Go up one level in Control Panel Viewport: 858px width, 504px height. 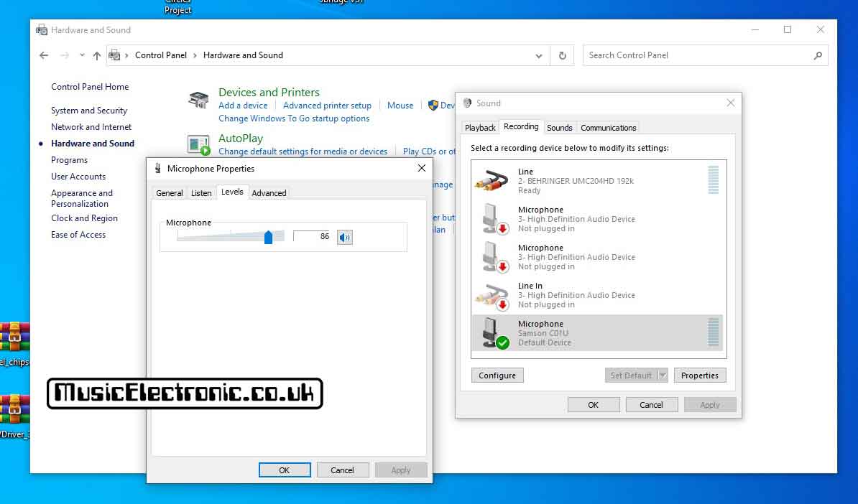[x=97, y=55]
